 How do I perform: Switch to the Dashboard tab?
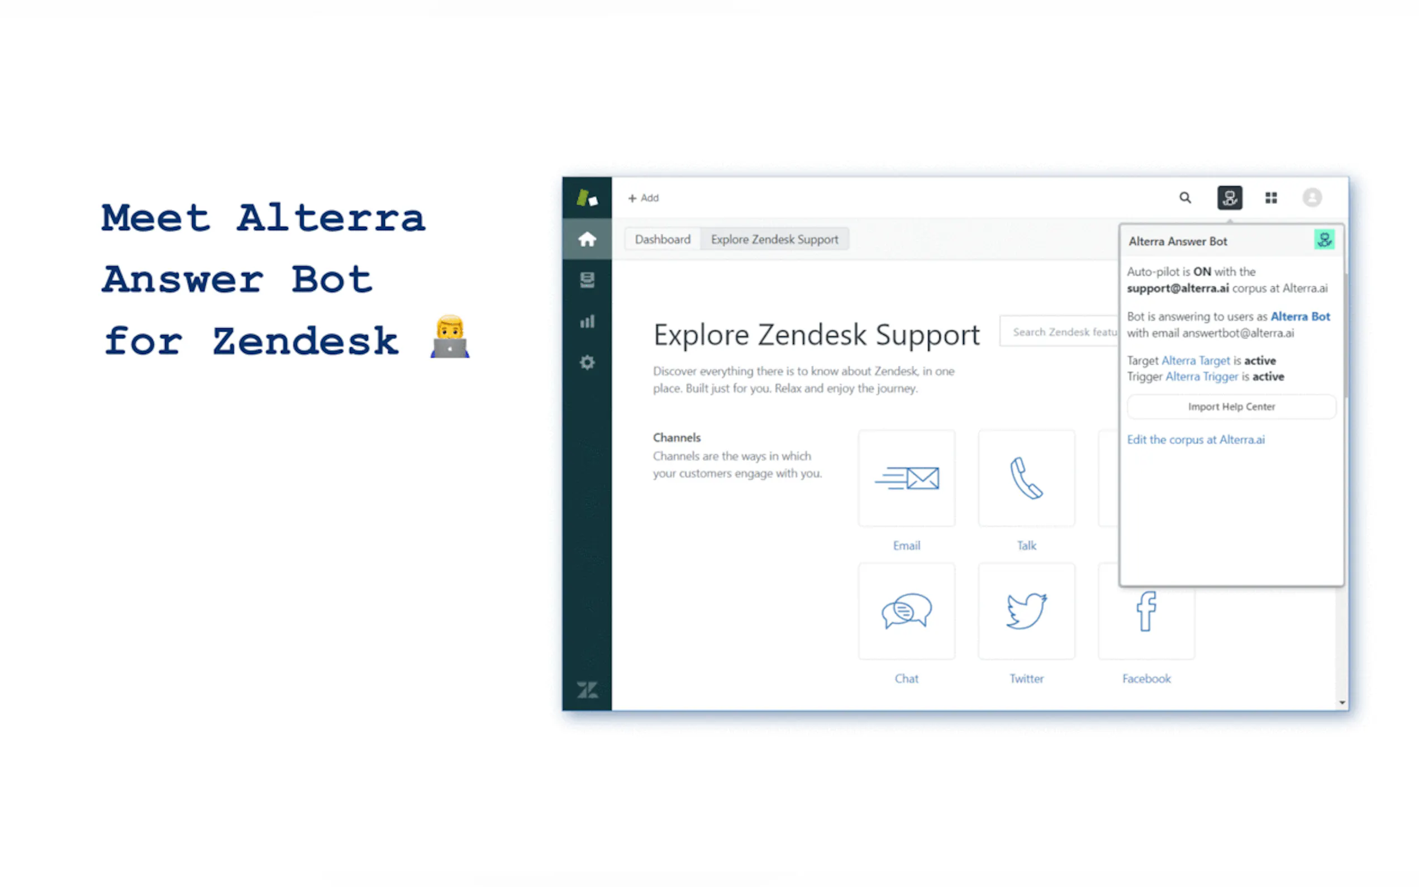662,240
